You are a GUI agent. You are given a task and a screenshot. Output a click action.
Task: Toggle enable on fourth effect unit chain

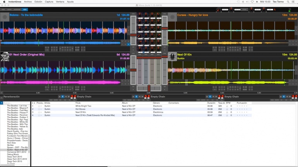point(284,96)
